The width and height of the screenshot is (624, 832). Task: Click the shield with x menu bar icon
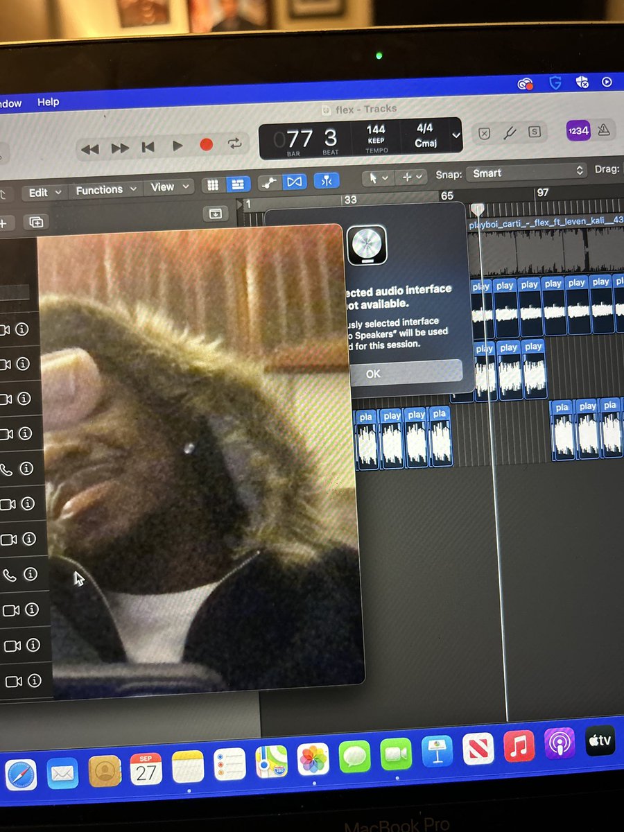pyautogui.click(x=582, y=82)
